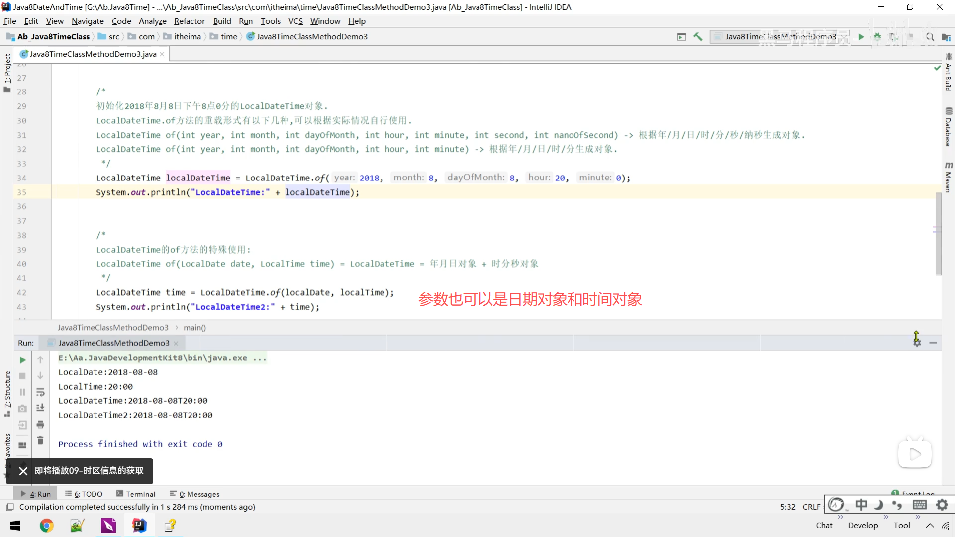Open Chrome from the Windows taskbar
The image size is (955, 537).
pyautogui.click(x=46, y=526)
